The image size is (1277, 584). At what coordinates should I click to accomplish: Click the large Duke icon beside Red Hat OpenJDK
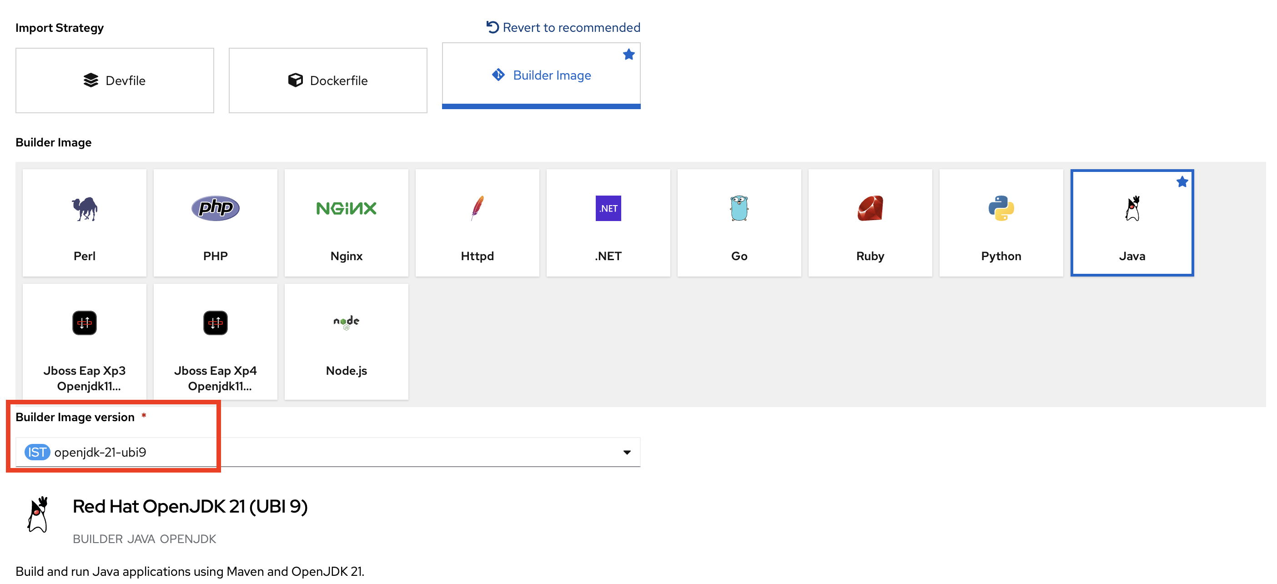38,514
